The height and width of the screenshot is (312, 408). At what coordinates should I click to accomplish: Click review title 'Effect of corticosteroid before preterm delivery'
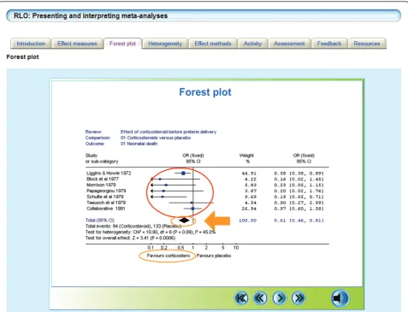(x=169, y=132)
